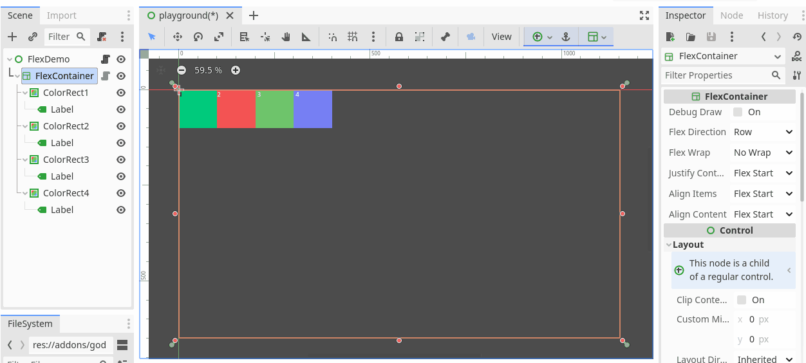Open Inspector property tool settings icon

(x=797, y=75)
